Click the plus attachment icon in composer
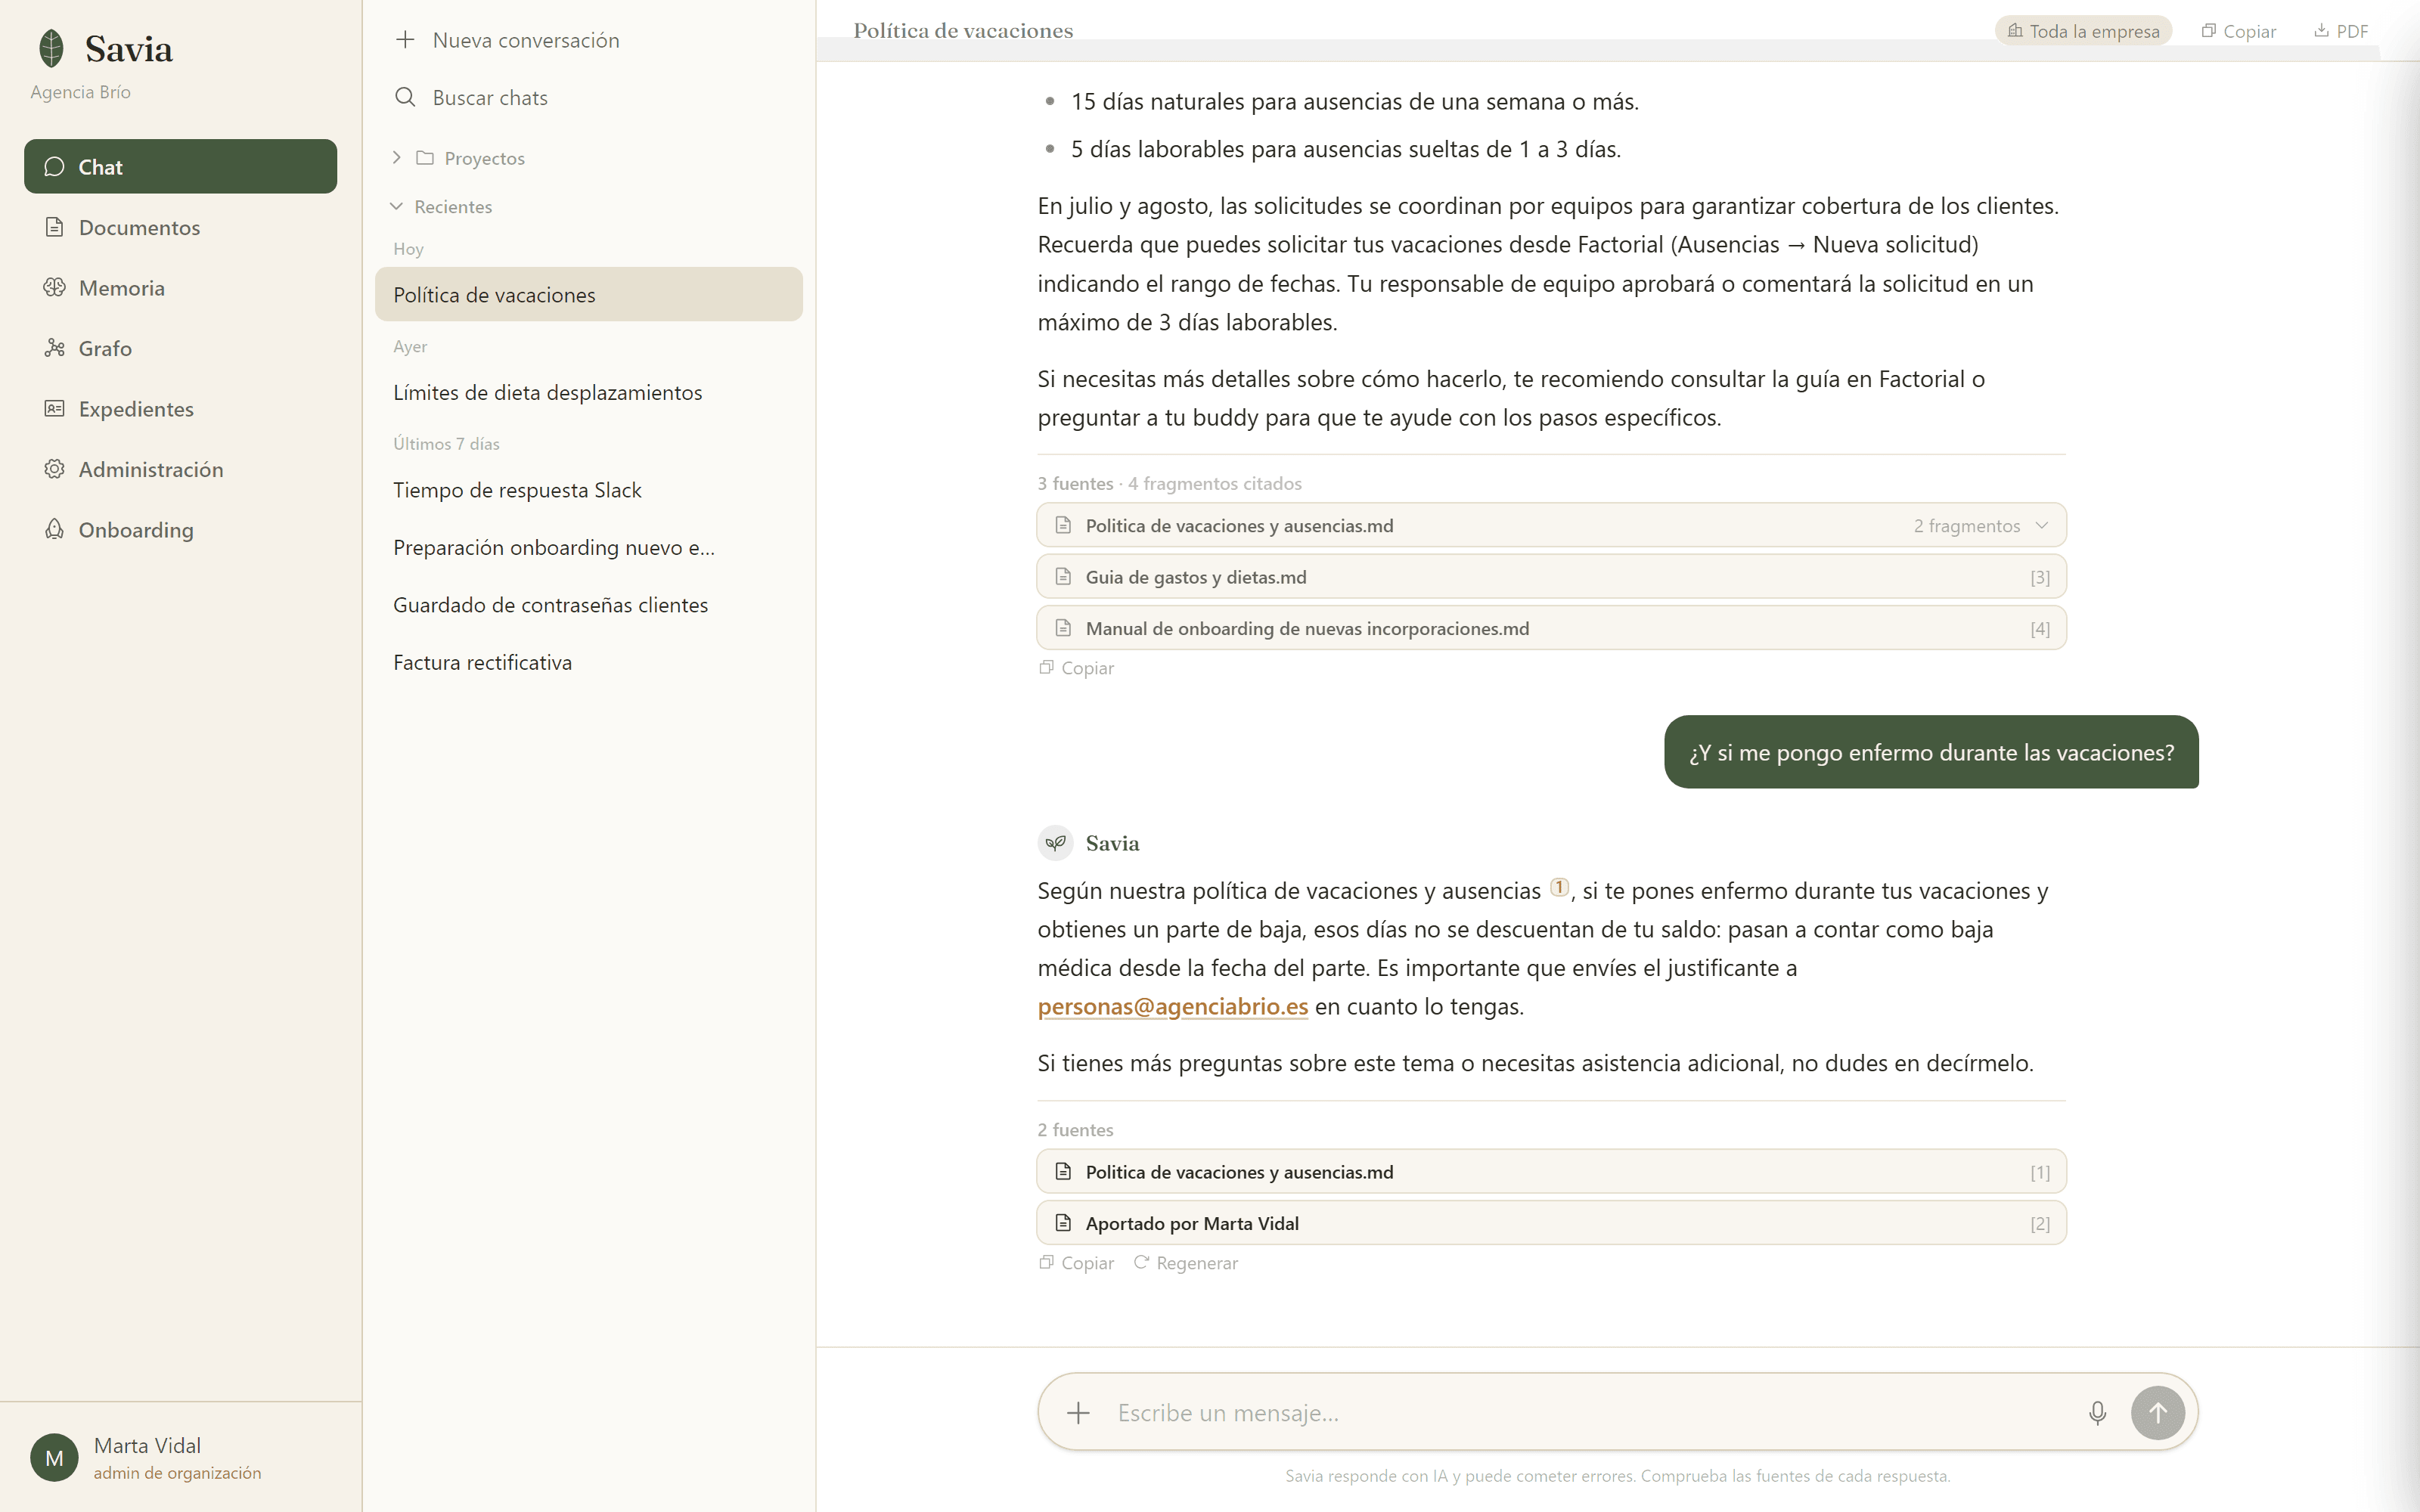2420x1512 pixels. pos(1078,1412)
